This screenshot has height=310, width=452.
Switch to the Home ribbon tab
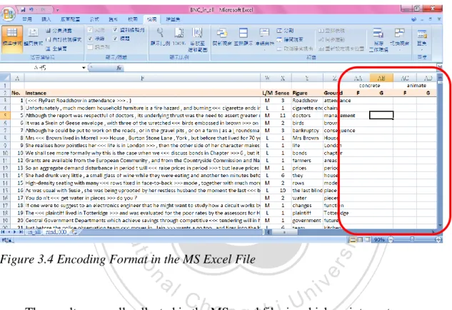click(x=27, y=19)
